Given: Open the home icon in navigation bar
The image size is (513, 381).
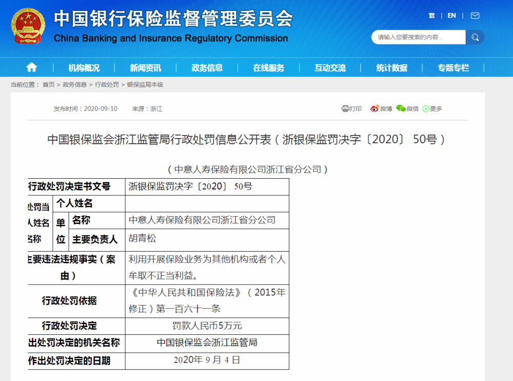Looking at the screenshot, I should coord(32,67).
